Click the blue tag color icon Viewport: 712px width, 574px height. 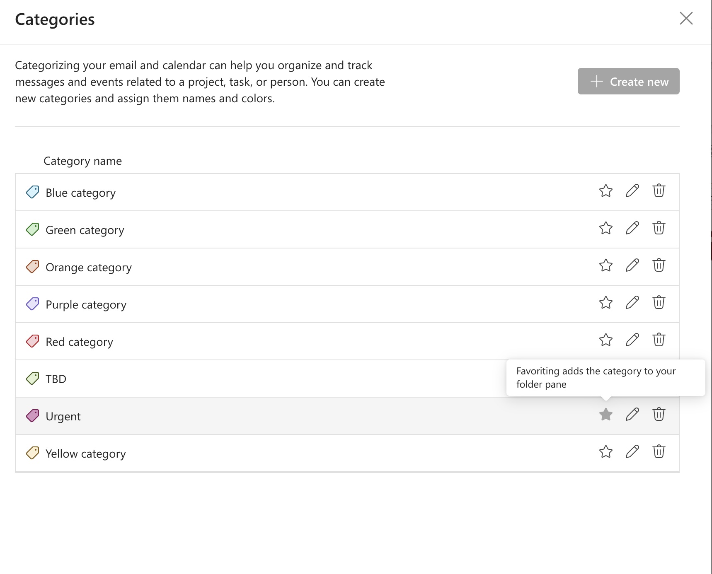click(x=33, y=192)
